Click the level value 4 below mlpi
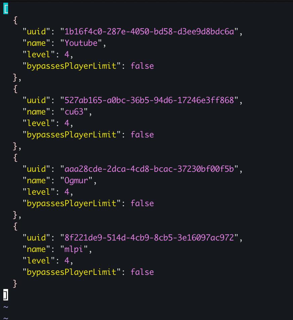Image resolution: width=293 pixels, height=320 pixels. coord(67,261)
